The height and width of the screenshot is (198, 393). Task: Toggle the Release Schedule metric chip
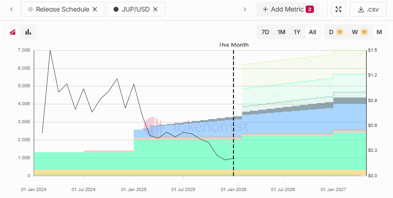click(x=58, y=9)
